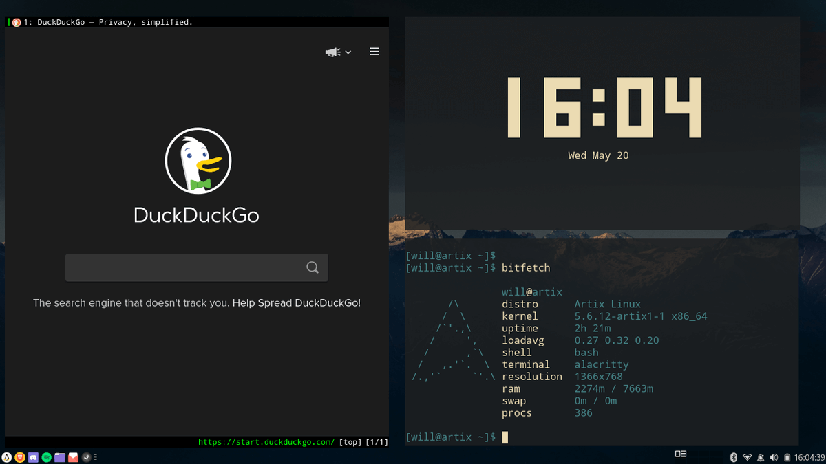Screen dimensions: 826x464
Task: Open the mail client icon
Action: [x=72, y=456]
